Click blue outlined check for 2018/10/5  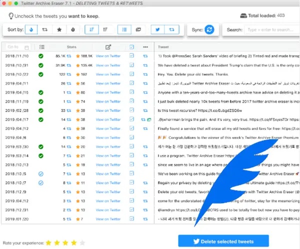coord(41,174)
